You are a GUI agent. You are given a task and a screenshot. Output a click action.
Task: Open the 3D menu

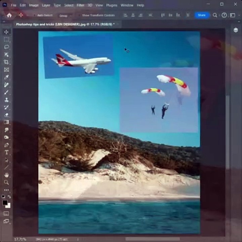[x=90, y=5]
